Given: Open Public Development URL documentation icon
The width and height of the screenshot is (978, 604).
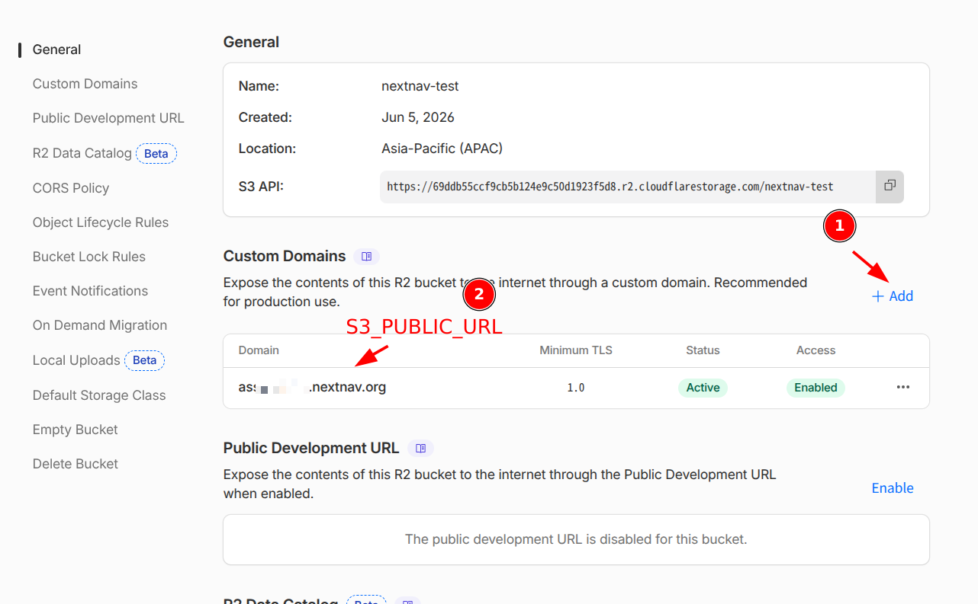Looking at the screenshot, I should 420,448.
